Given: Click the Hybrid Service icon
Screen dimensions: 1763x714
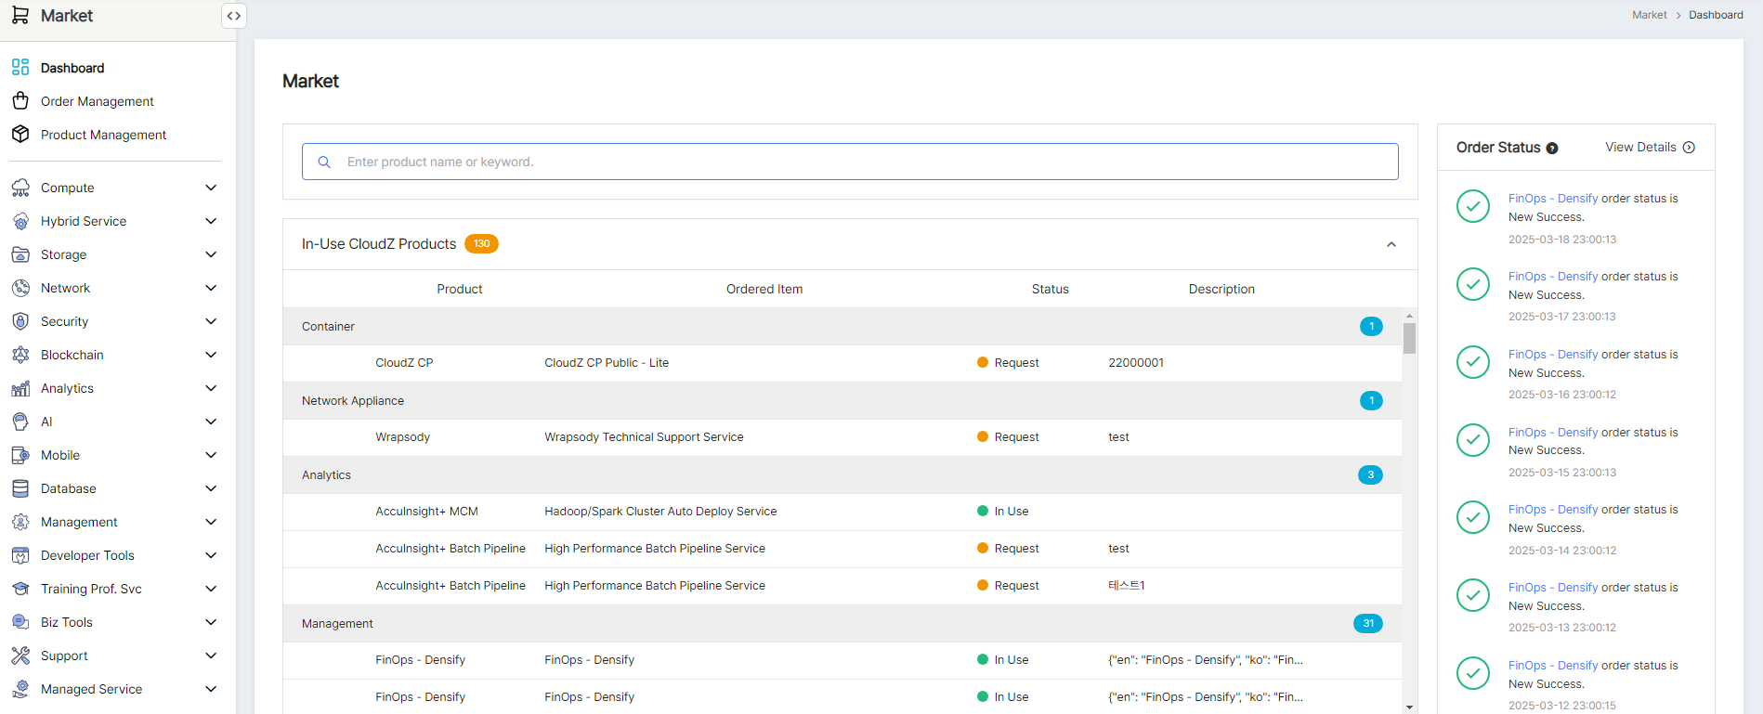Looking at the screenshot, I should [x=20, y=221].
